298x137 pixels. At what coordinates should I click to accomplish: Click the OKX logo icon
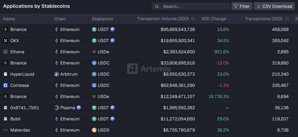(x=5, y=41)
